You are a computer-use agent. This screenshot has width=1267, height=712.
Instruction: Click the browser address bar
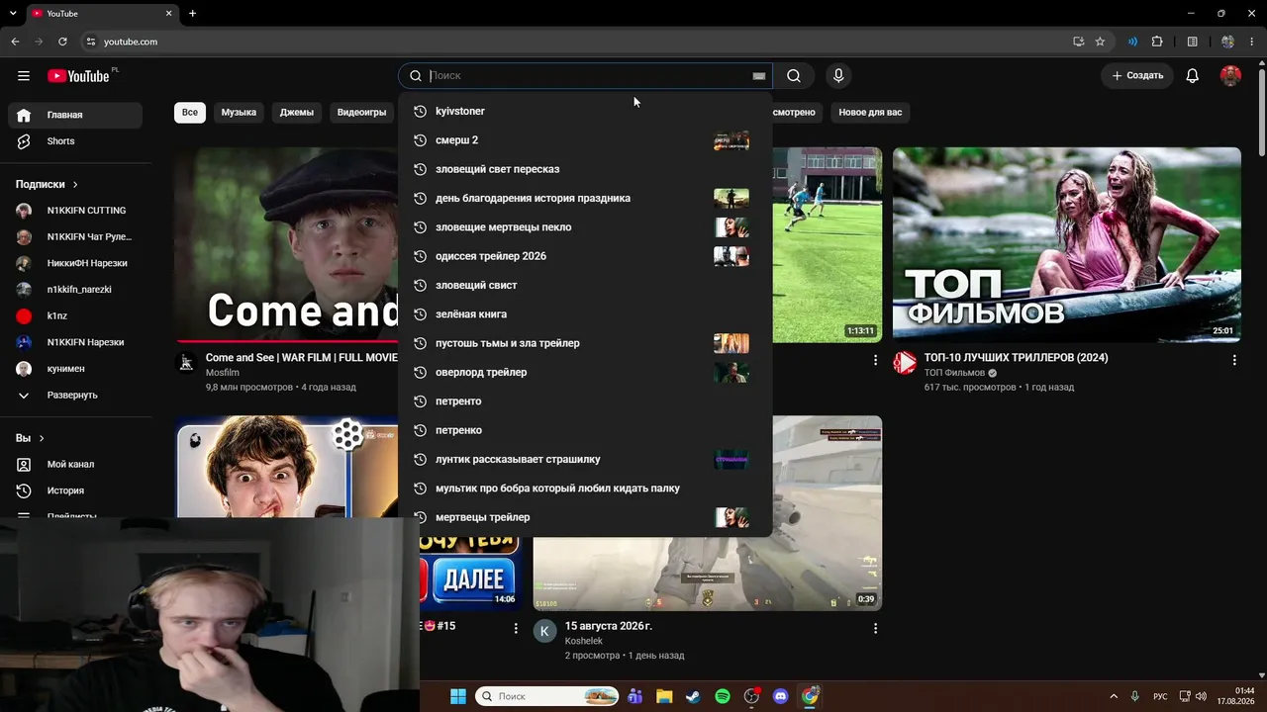(574, 42)
